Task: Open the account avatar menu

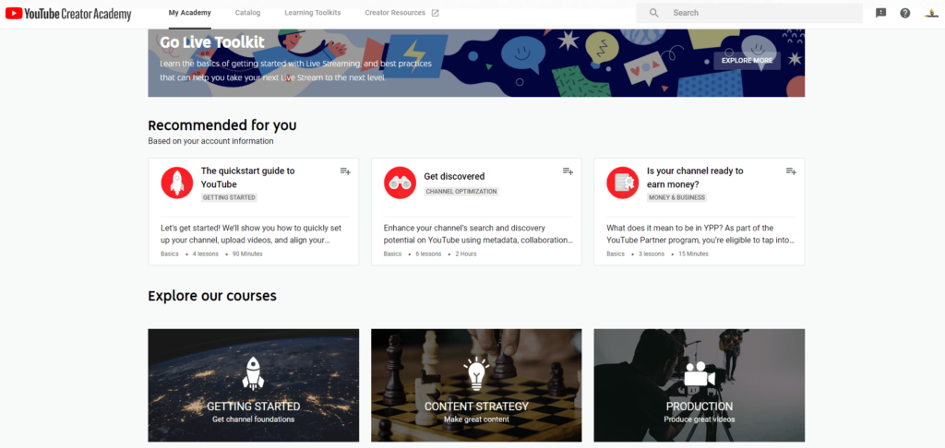Action: tap(931, 13)
